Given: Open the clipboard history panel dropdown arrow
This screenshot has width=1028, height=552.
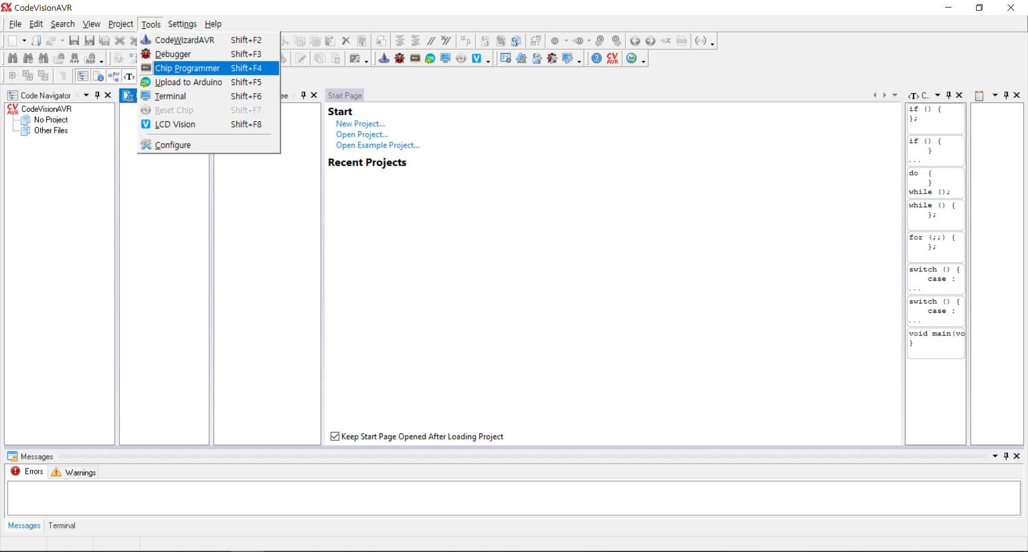Looking at the screenshot, I should tap(995, 95).
